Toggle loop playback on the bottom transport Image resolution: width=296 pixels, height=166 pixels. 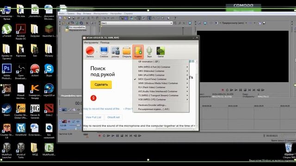pos(104,136)
